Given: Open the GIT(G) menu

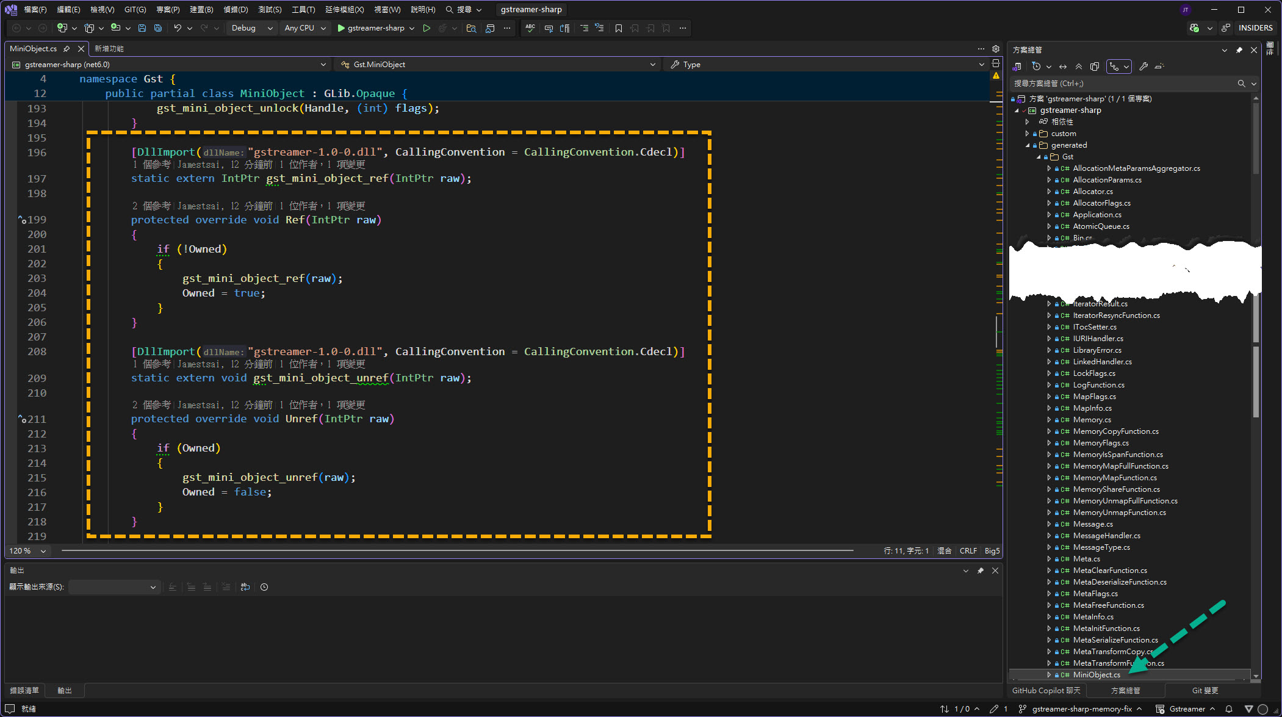Looking at the screenshot, I should click(x=135, y=10).
